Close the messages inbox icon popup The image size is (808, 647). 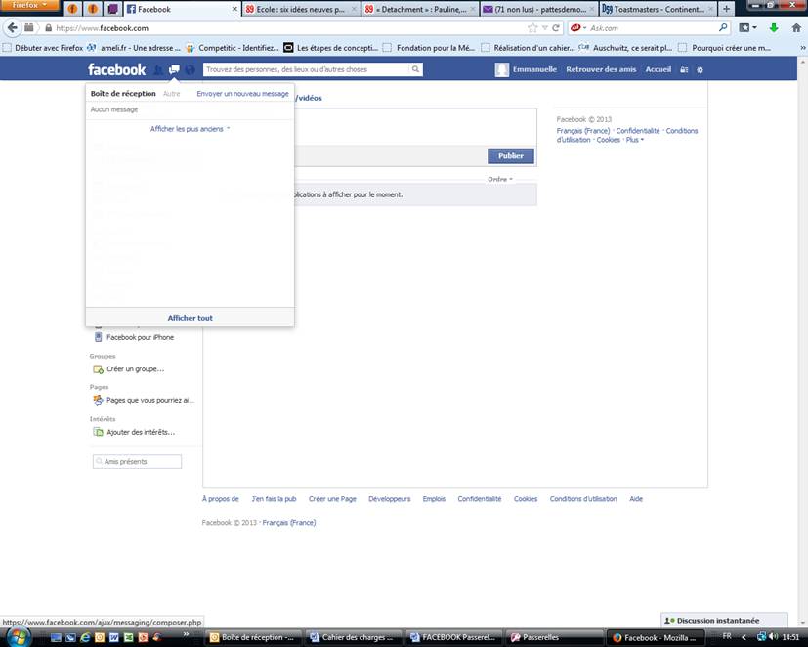click(174, 69)
